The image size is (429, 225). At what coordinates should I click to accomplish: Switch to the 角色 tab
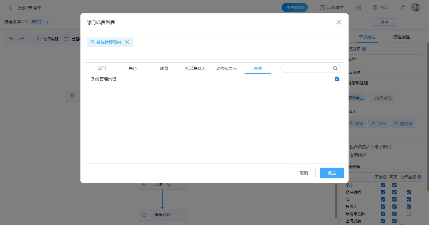click(133, 68)
